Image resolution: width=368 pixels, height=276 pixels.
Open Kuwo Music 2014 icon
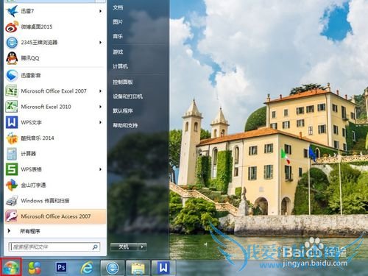[12, 138]
